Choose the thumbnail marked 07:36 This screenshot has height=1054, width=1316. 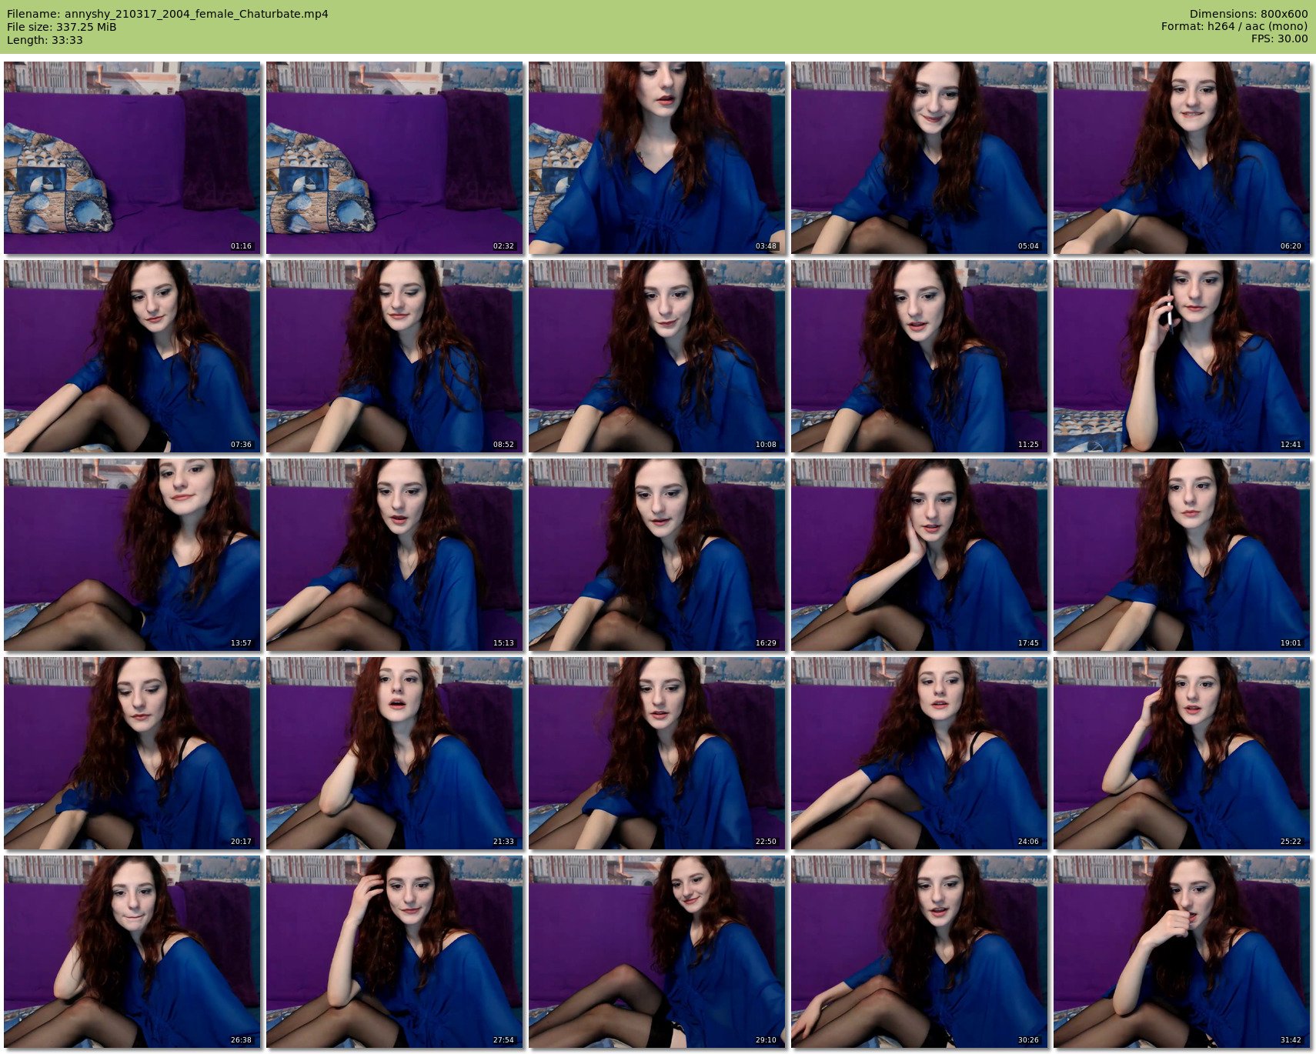(x=132, y=356)
